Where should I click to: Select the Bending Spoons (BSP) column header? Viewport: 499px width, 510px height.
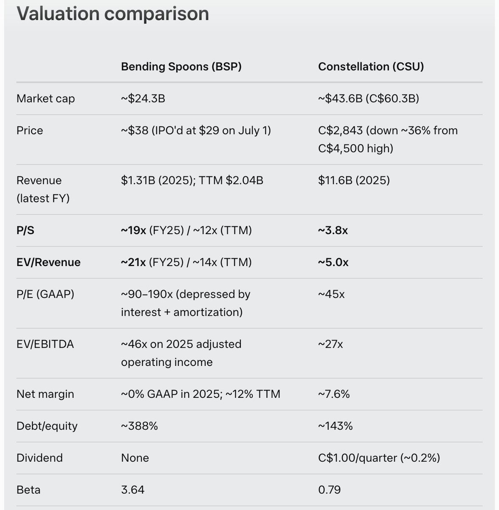point(181,66)
